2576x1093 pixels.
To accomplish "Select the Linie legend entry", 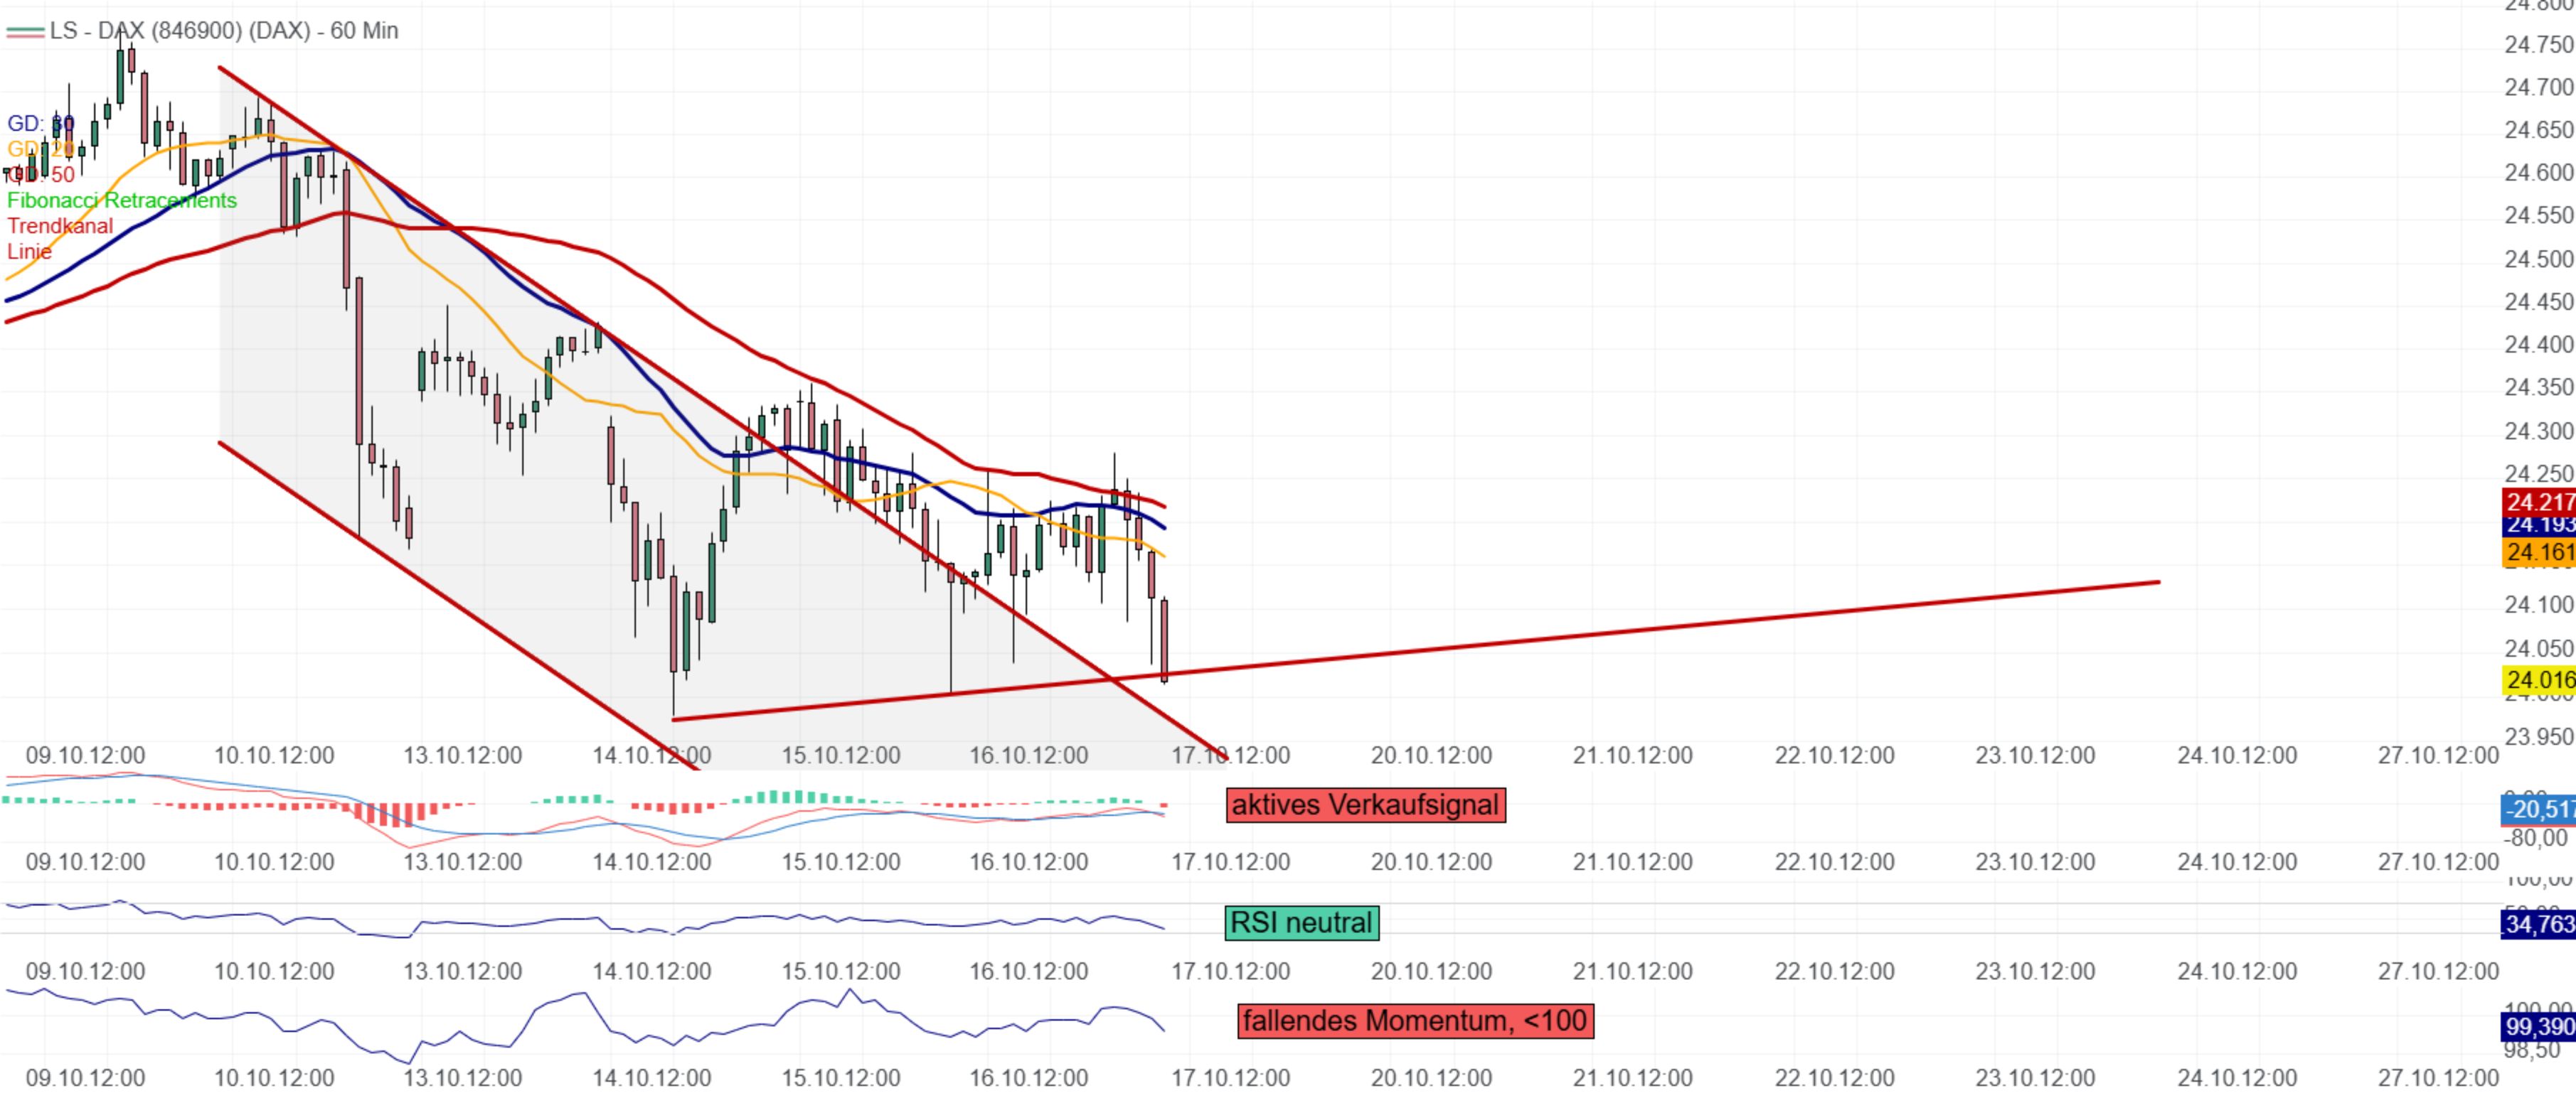I will click(29, 252).
